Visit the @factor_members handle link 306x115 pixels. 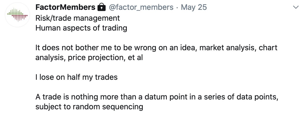141,8
